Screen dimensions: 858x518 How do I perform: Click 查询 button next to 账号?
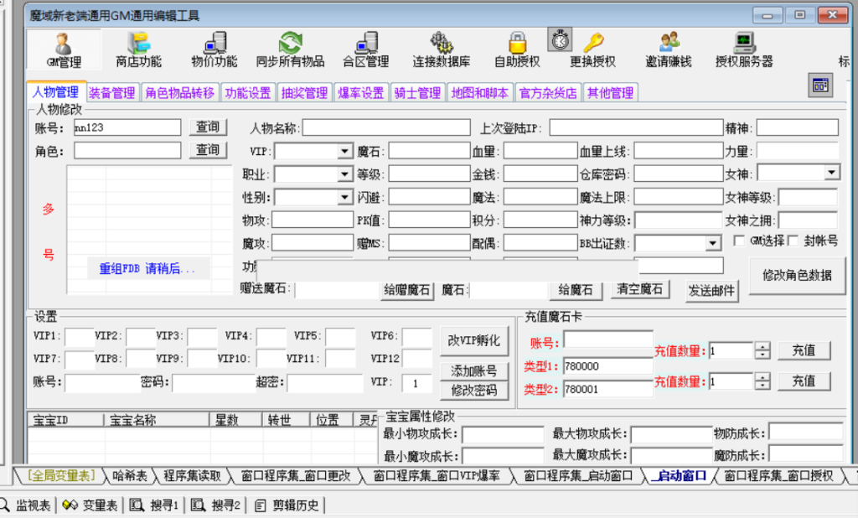point(208,127)
